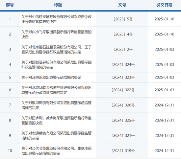The width and height of the screenshot is (181, 159).
Task: Click serial number 1 cell
Action: (10, 19)
